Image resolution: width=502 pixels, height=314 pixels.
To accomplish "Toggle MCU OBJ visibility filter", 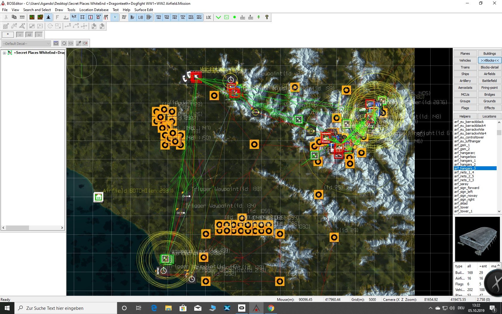I will pos(159,17).
